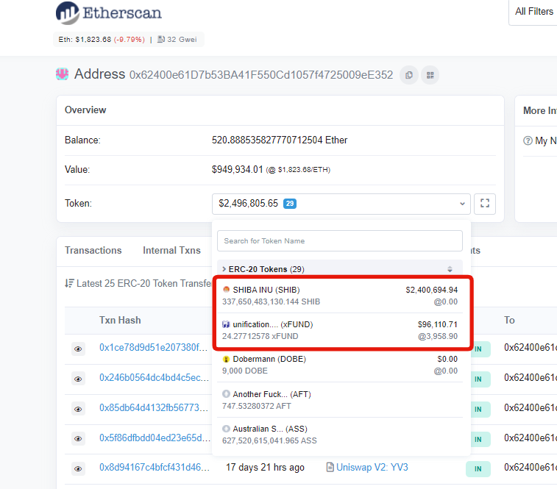557x489 pixels.
Task: Click the 29 token count badge
Action: click(290, 204)
